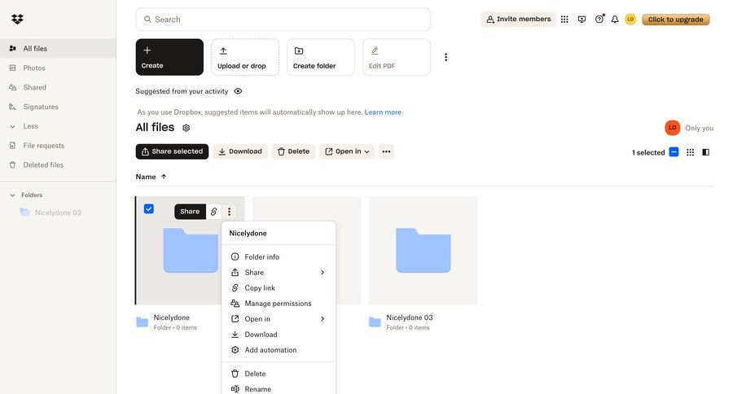
Task: Click the Nicelydone 03 folder thumbnail
Action: [x=423, y=251]
